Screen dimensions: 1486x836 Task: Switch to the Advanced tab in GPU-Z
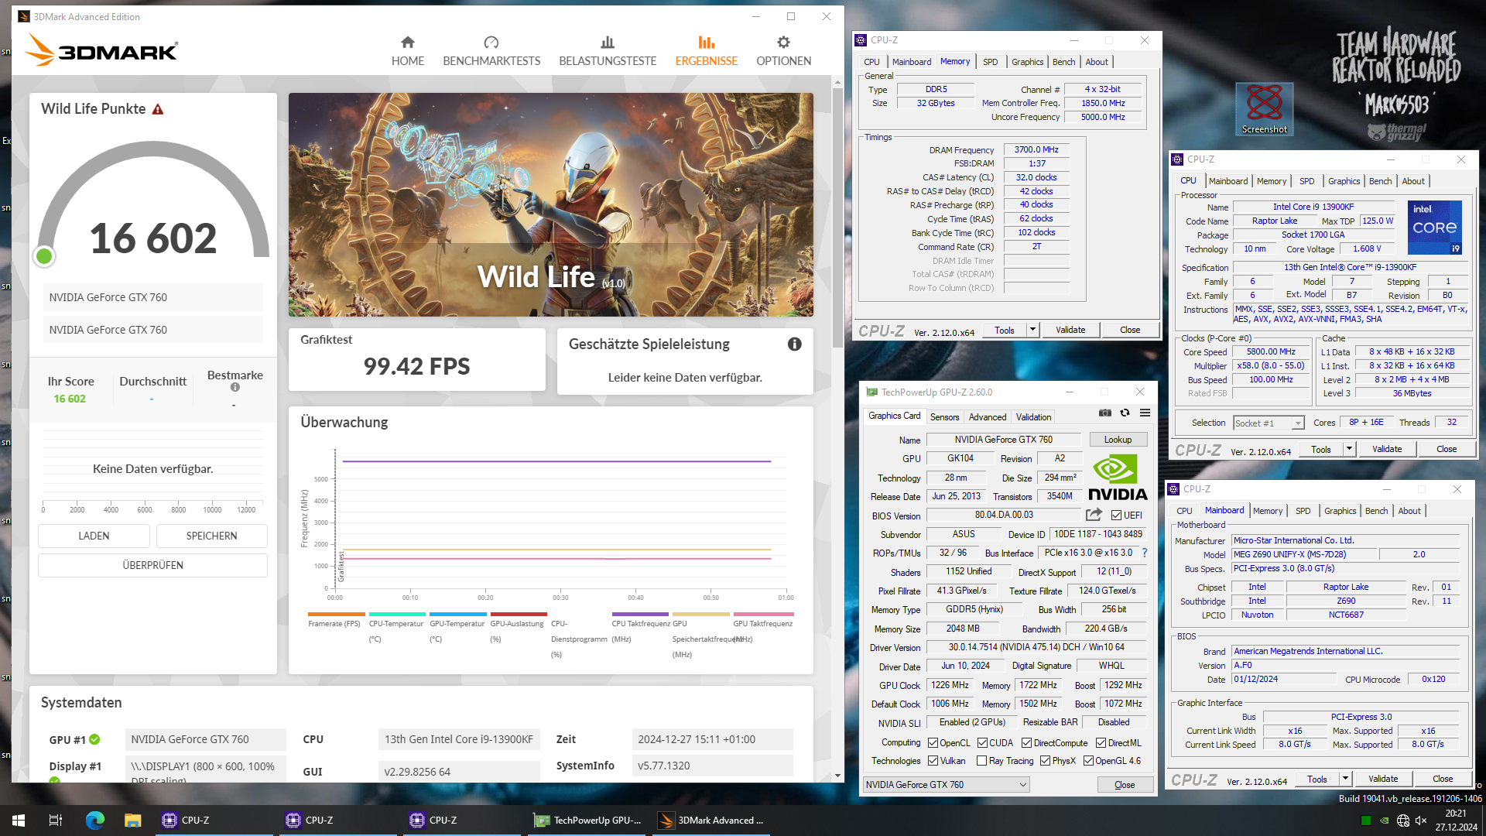(988, 416)
